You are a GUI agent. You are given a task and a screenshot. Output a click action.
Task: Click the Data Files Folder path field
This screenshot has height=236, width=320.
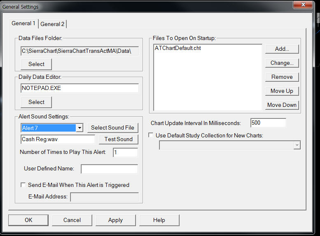[80, 51]
